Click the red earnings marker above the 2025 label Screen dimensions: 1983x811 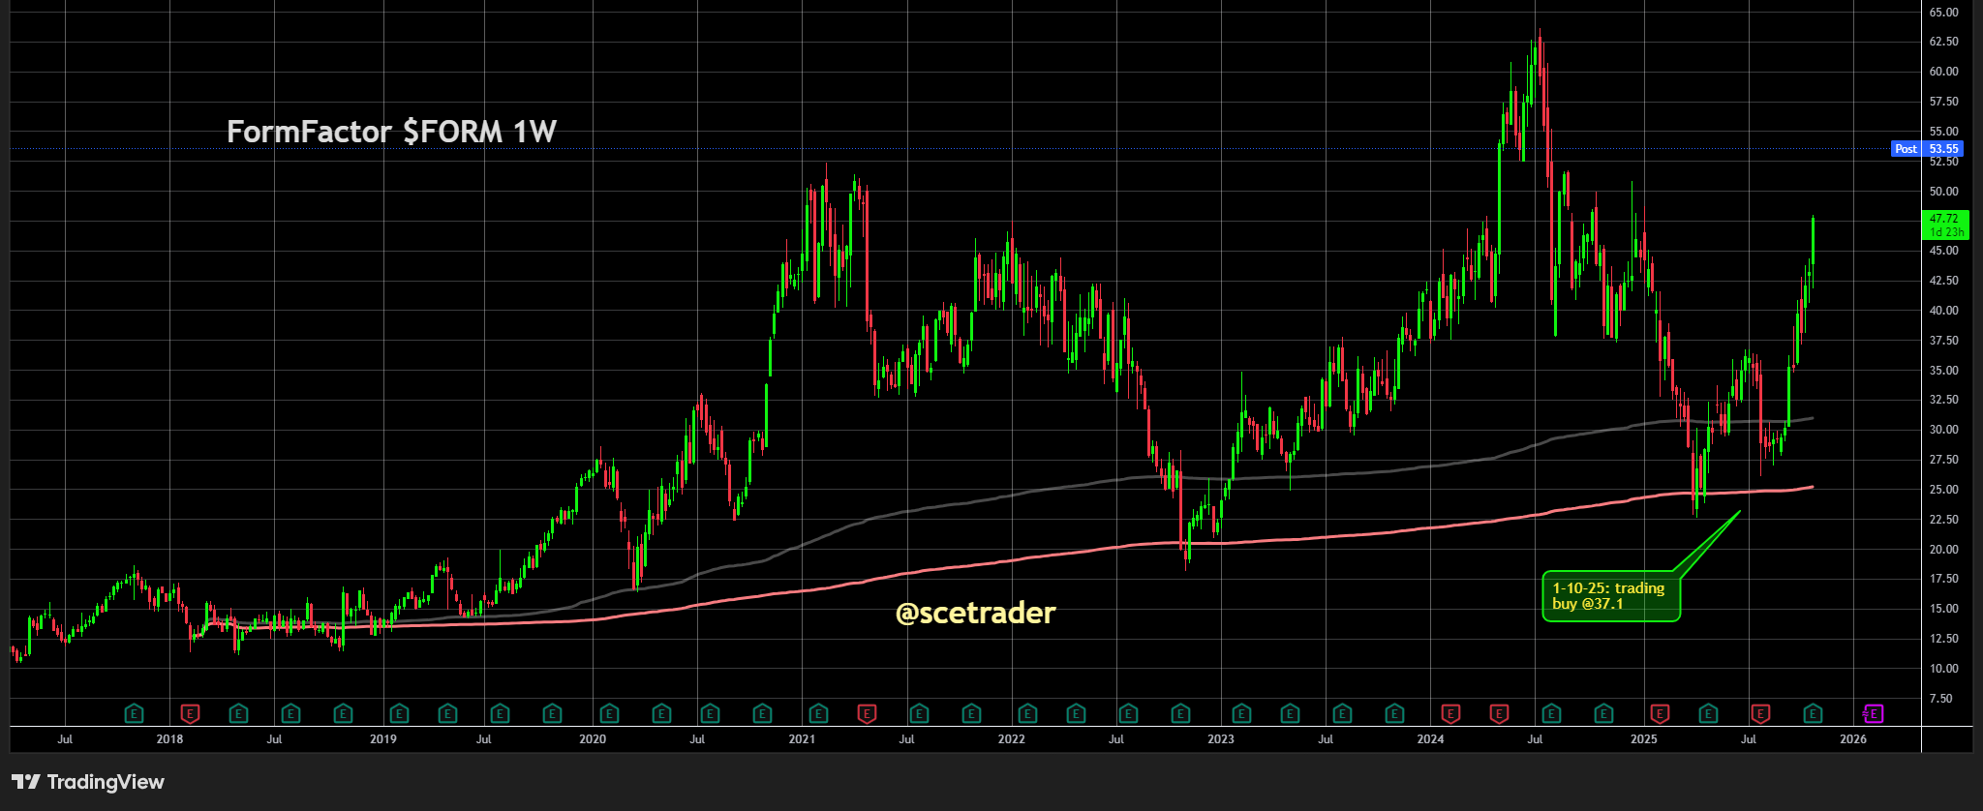pos(1660,714)
